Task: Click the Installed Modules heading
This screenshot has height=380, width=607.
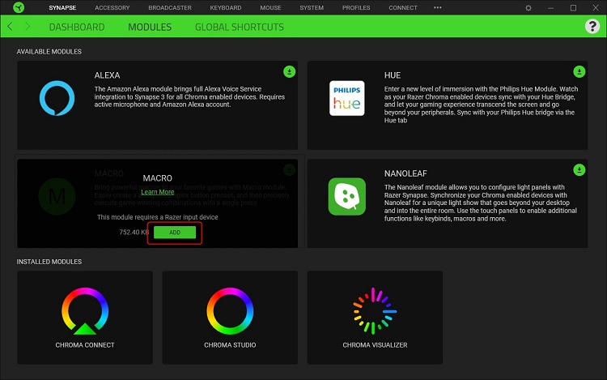Action: [x=49, y=262]
